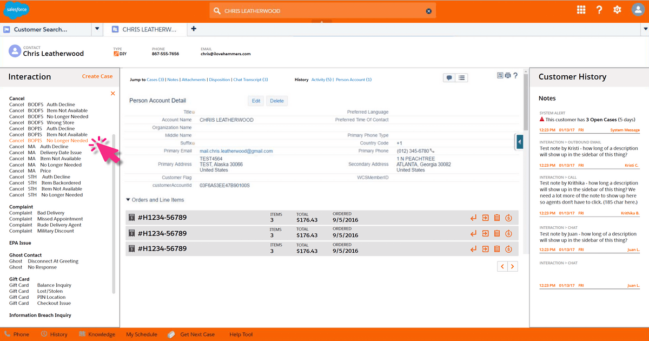Click the enter-box icon on first order row

click(485, 218)
